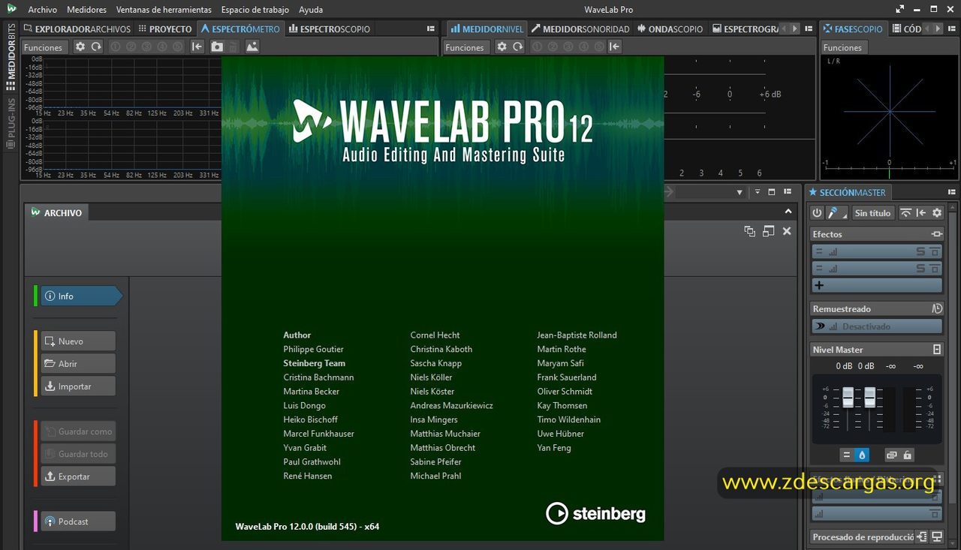Adjust the right master level fader
The height and width of the screenshot is (550, 961).
coord(870,398)
